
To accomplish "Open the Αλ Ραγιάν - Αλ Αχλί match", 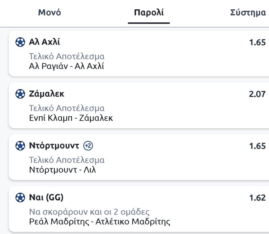I will point(66,66).
